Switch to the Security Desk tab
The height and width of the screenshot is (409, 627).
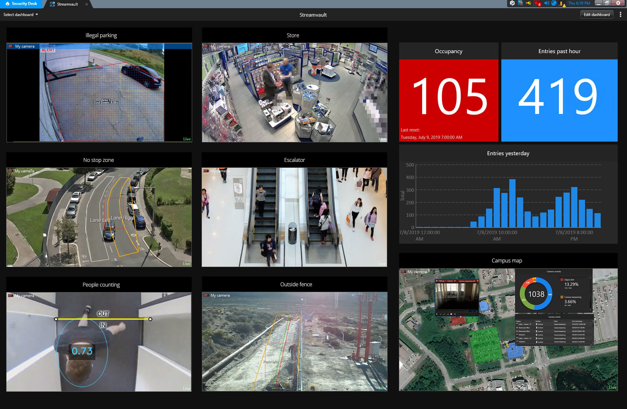(x=21, y=4)
